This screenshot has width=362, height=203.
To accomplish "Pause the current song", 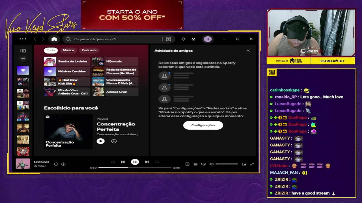I will coord(135,162).
